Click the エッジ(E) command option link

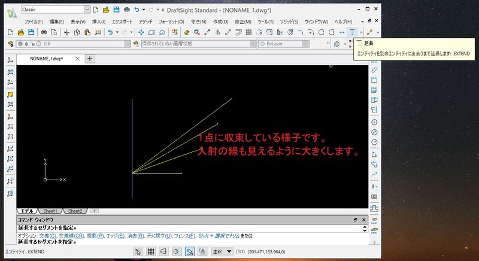click(x=116, y=236)
